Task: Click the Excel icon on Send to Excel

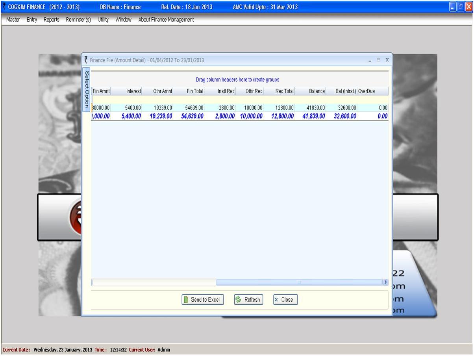Action: click(186, 300)
